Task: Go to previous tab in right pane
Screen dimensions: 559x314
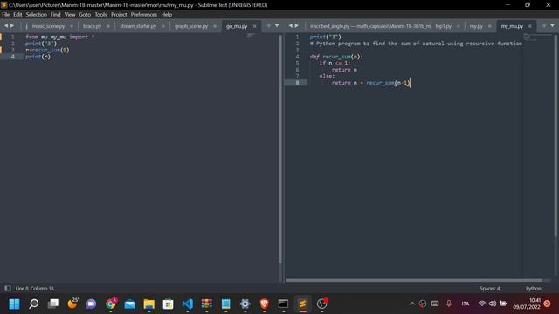Action: [290, 25]
